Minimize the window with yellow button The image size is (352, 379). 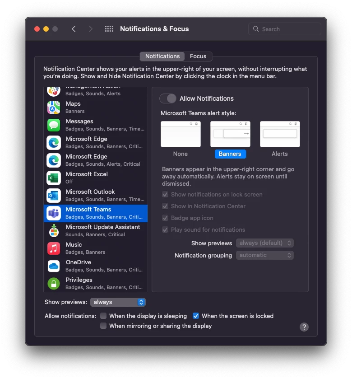[46, 29]
